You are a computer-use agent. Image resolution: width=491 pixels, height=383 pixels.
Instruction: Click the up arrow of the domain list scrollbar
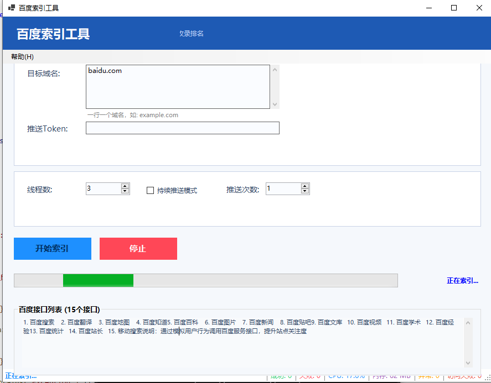tap(275, 70)
